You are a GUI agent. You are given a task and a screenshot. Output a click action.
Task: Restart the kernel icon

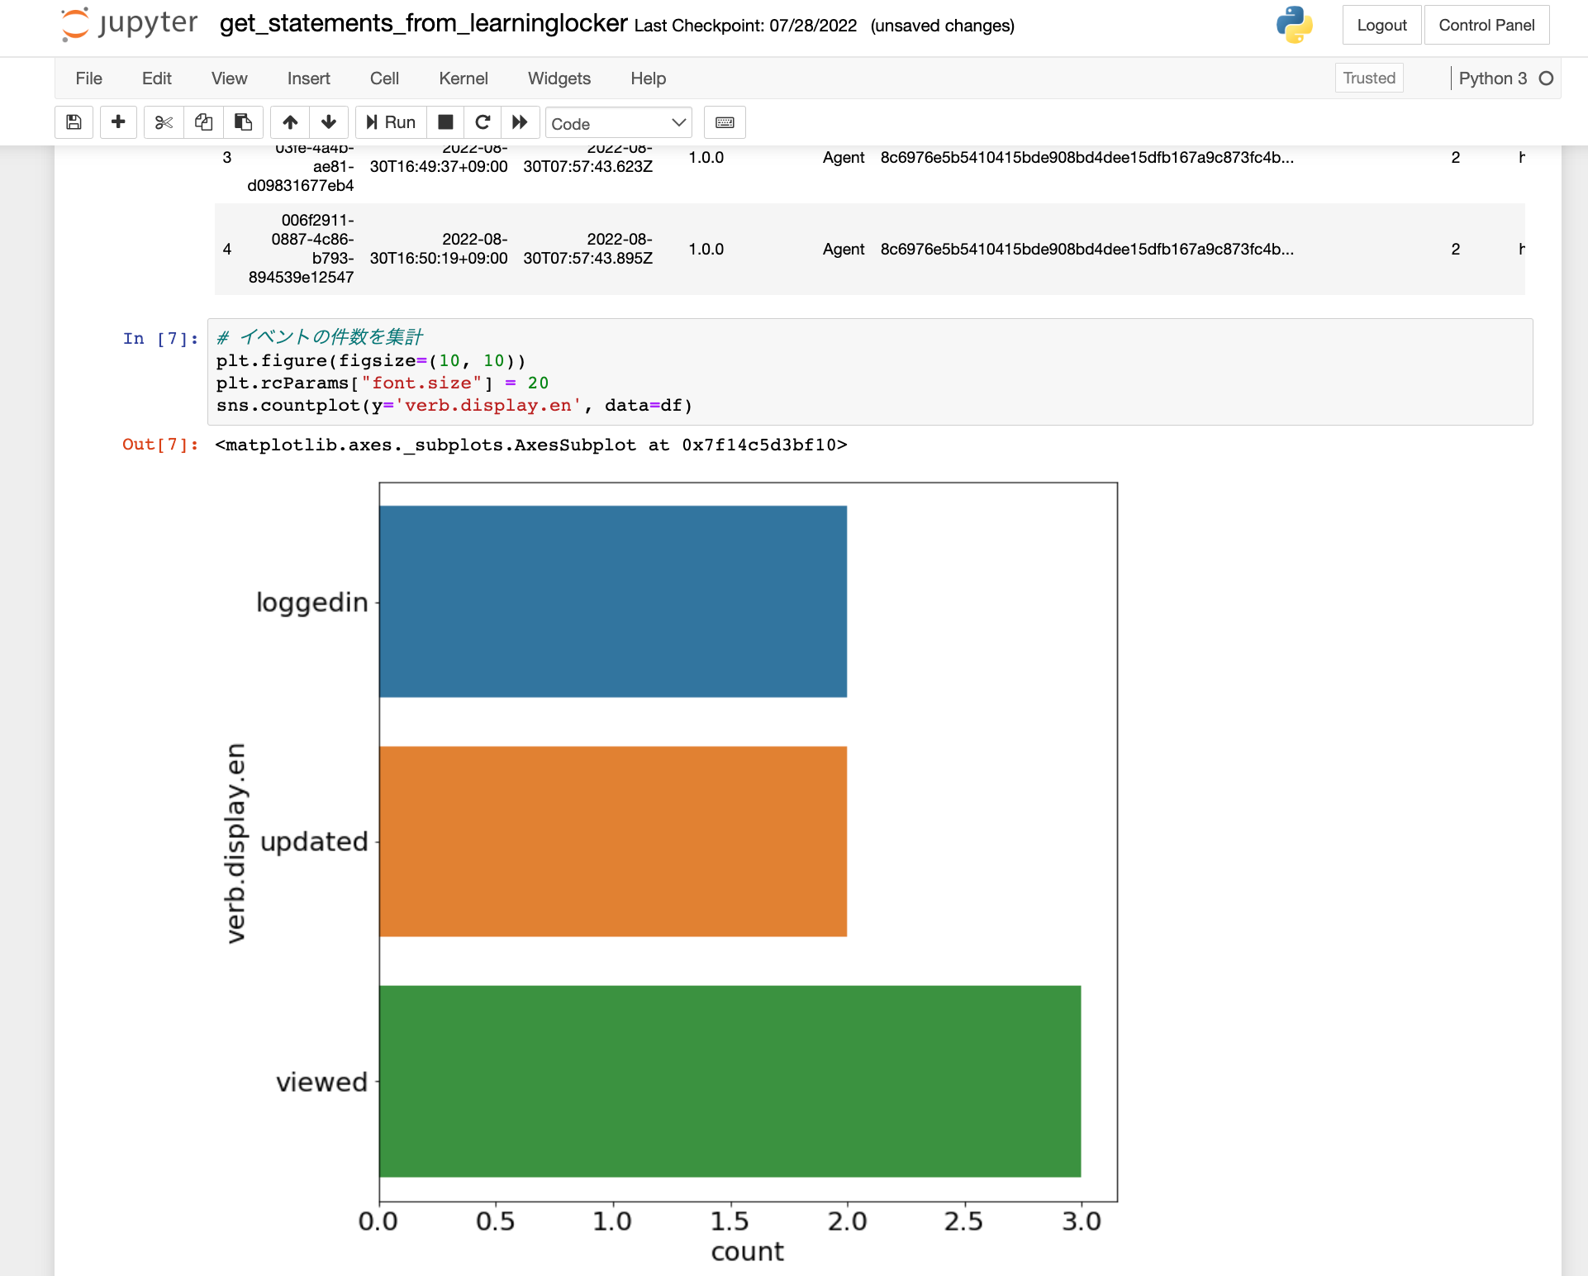coord(483,122)
